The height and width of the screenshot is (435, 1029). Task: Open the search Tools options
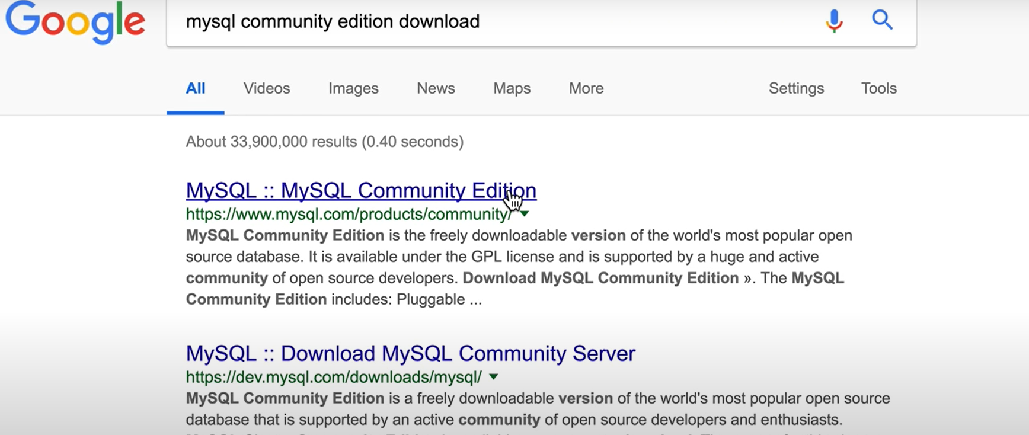[878, 88]
